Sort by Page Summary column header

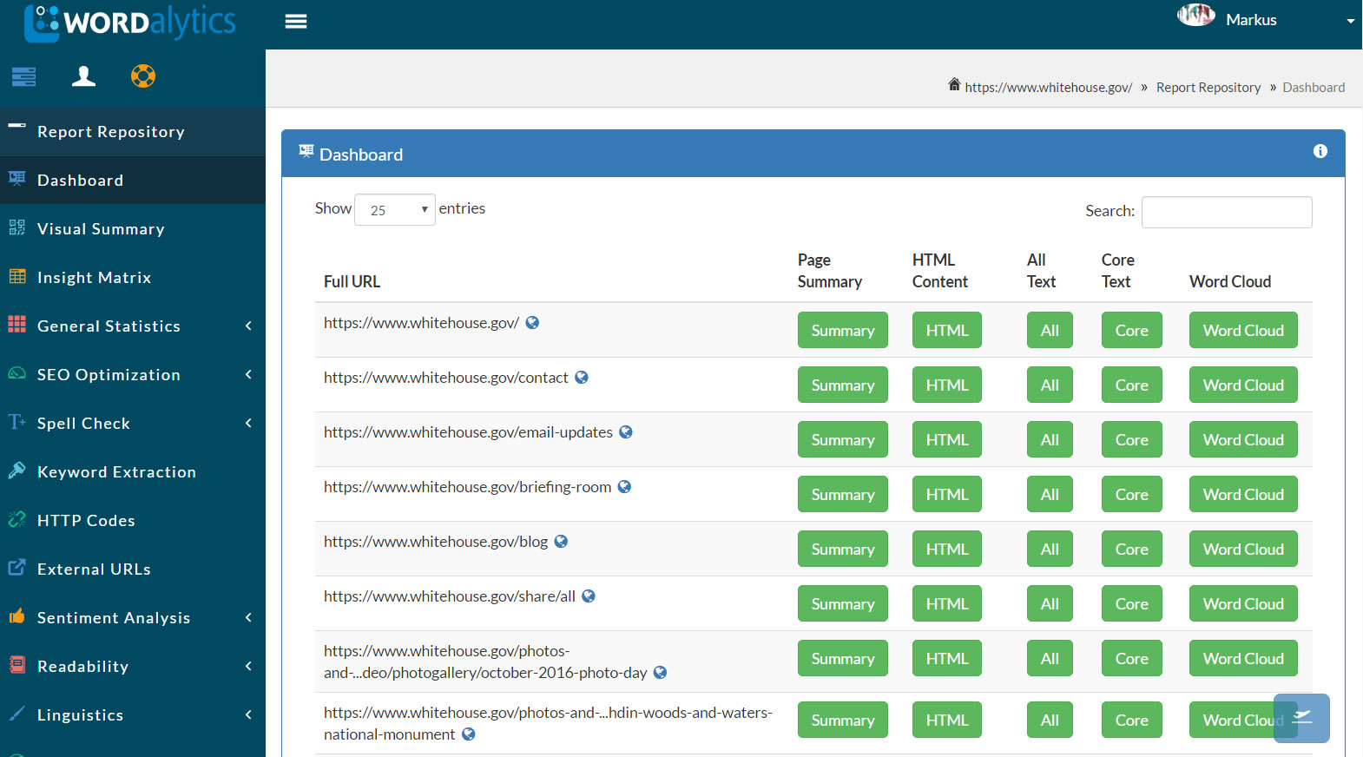click(x=830, y=271)
